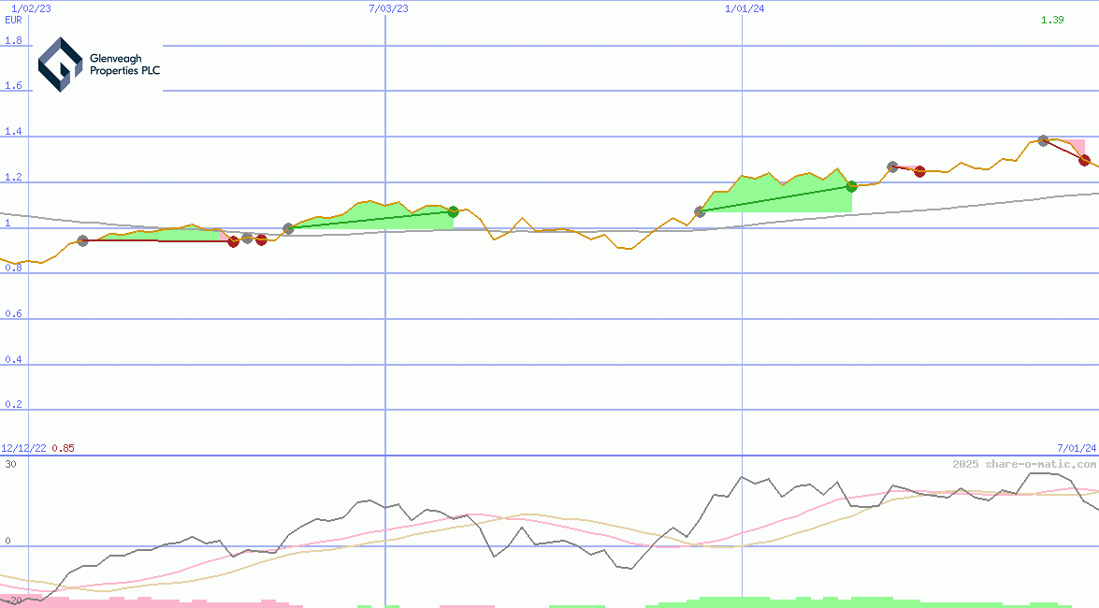Viewport: 1099px width, 608px height.
Task: Click the latest red marker at chart's right edge
Action: tap(1085, 161)
